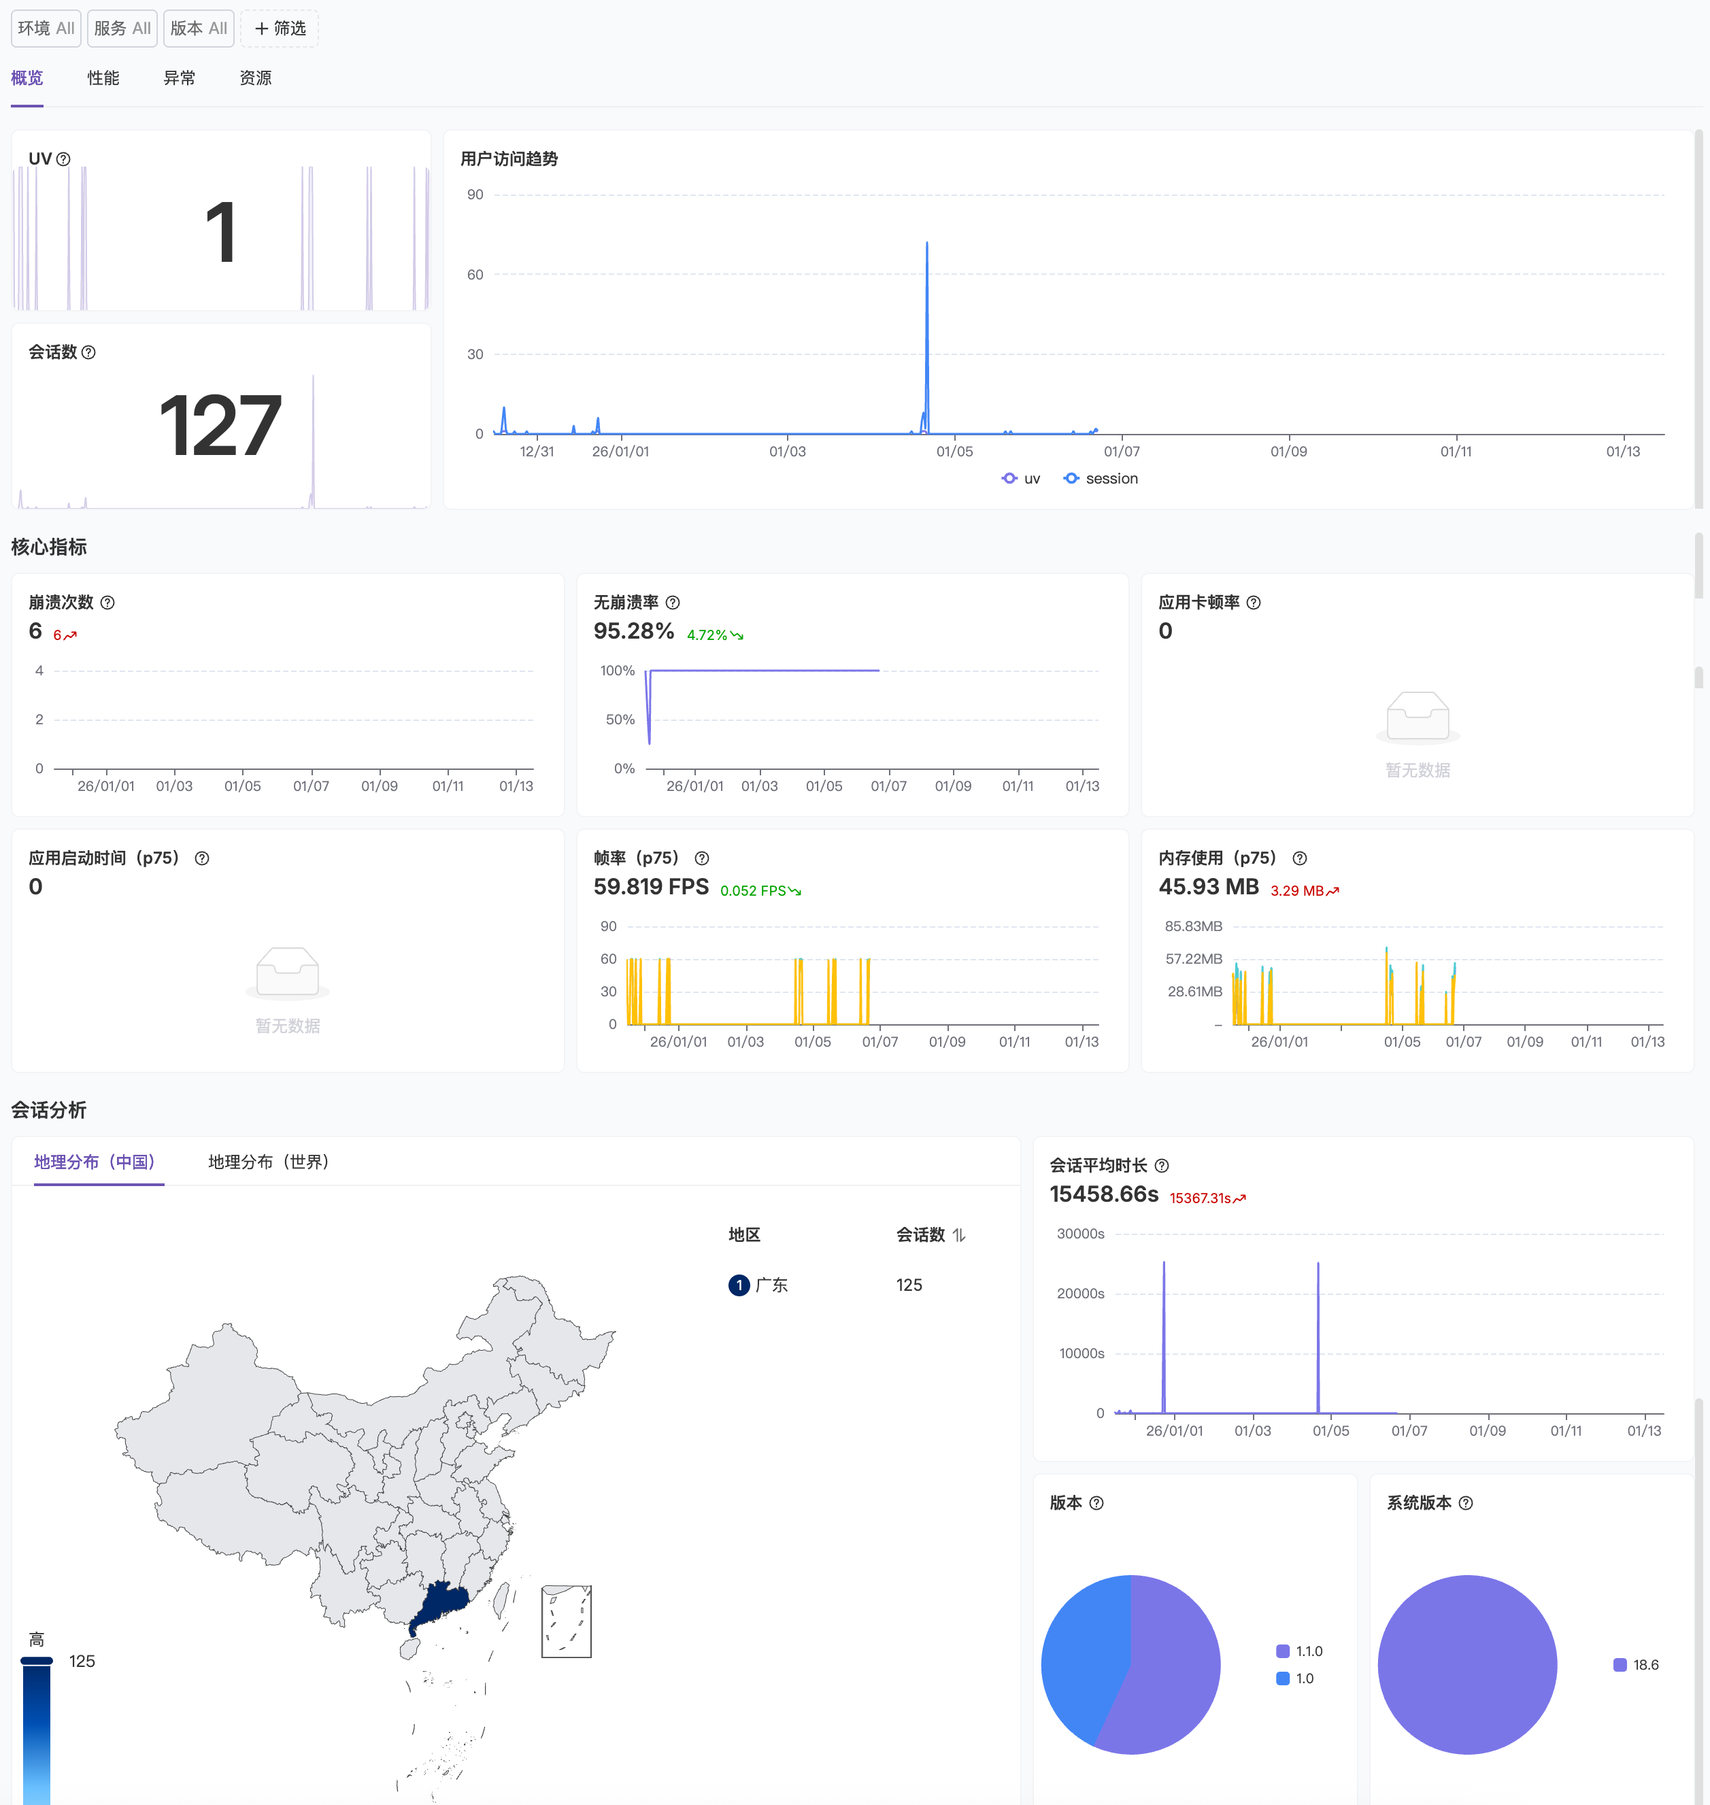Open the 服务 All filter dropdown
This screenshot has width=1710, height=1805.
pos(122,29)
